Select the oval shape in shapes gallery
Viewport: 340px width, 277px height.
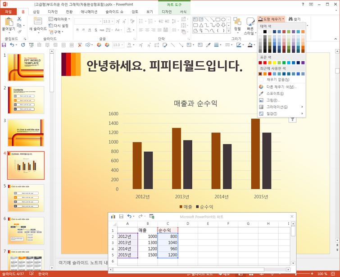pos(223,19)
